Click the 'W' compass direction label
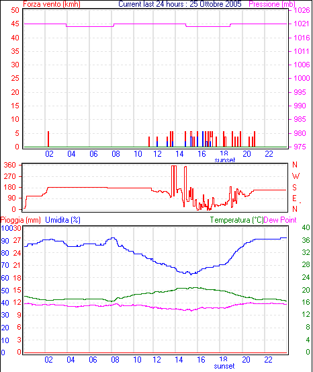The height and width of the screenshot is (372, 313). (296, 176)
